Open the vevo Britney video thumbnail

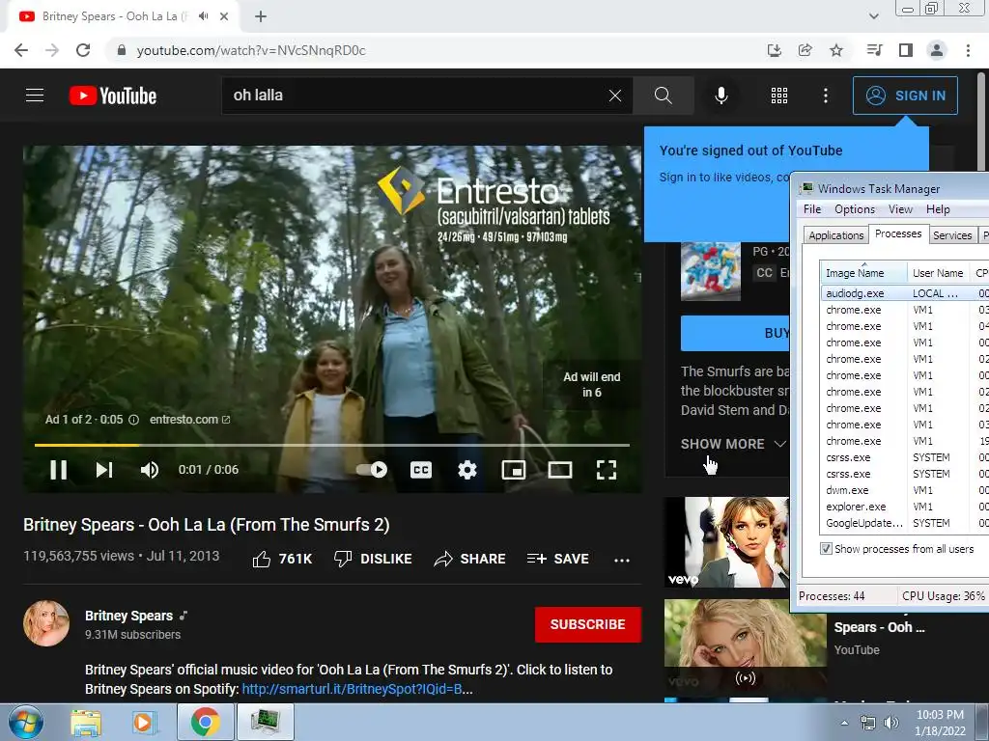(726, 542)
